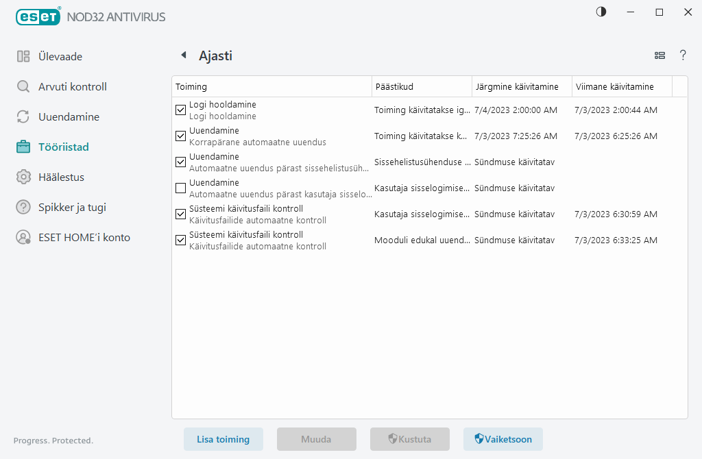Open Tööriistad in the sidebar
This screenshot has width=702, height=459.
63,147
